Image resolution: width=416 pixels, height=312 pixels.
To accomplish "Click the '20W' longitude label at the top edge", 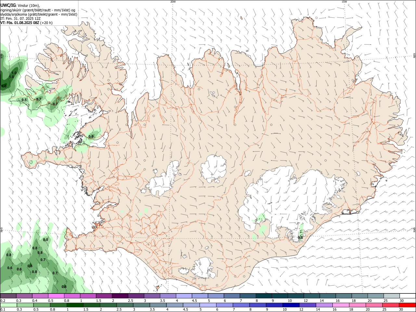I will (x=173, y=2).
